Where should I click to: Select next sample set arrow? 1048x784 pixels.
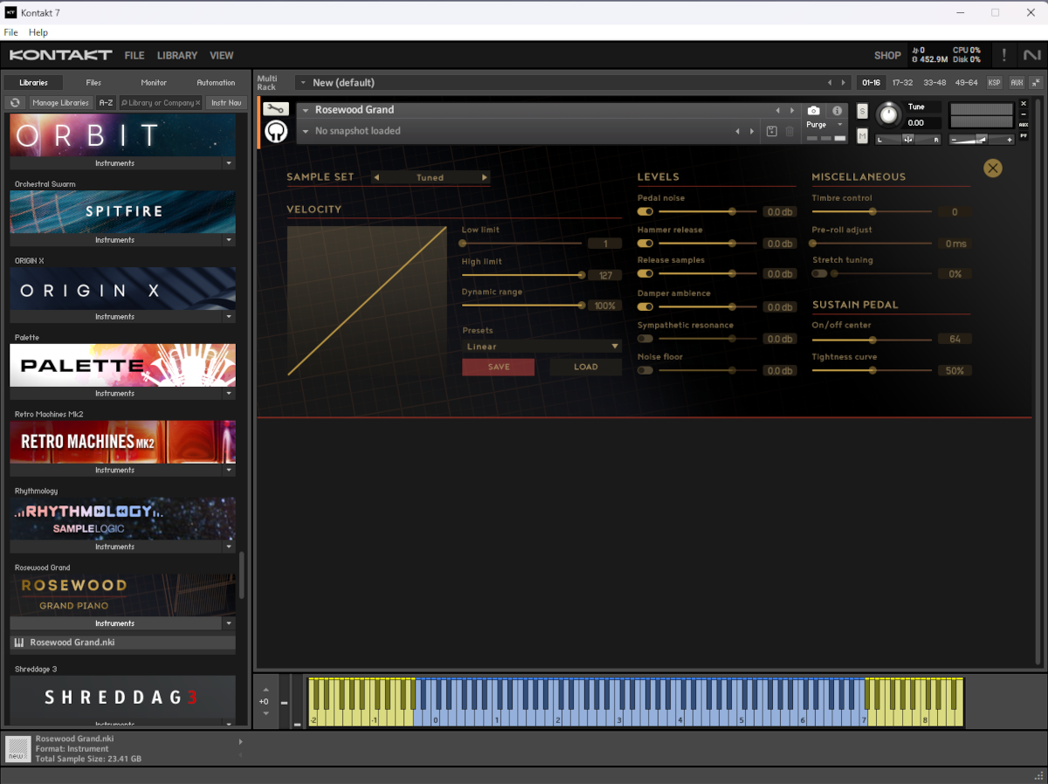[485, 177]
